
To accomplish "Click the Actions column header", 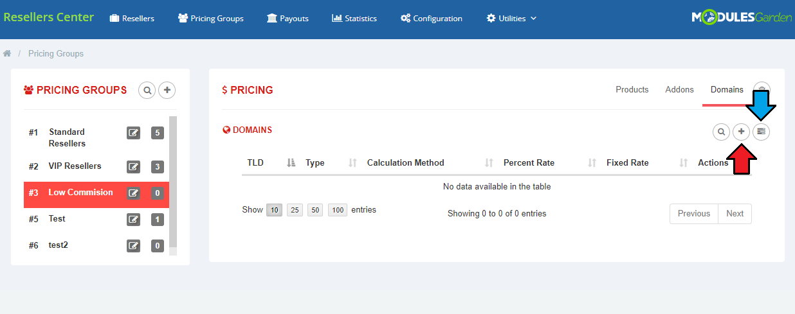I will coord(713,162).
